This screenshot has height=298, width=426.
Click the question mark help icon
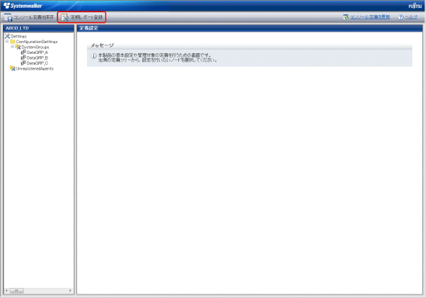point(400,17)
